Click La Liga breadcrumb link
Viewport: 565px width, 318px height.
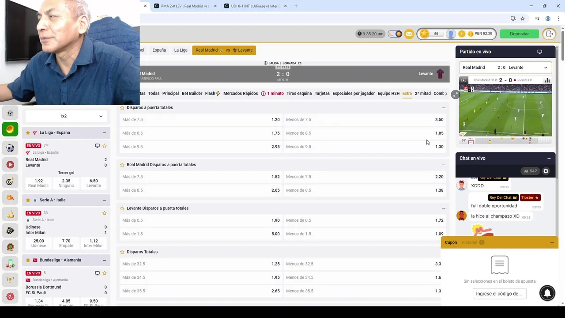coord(181,50)
